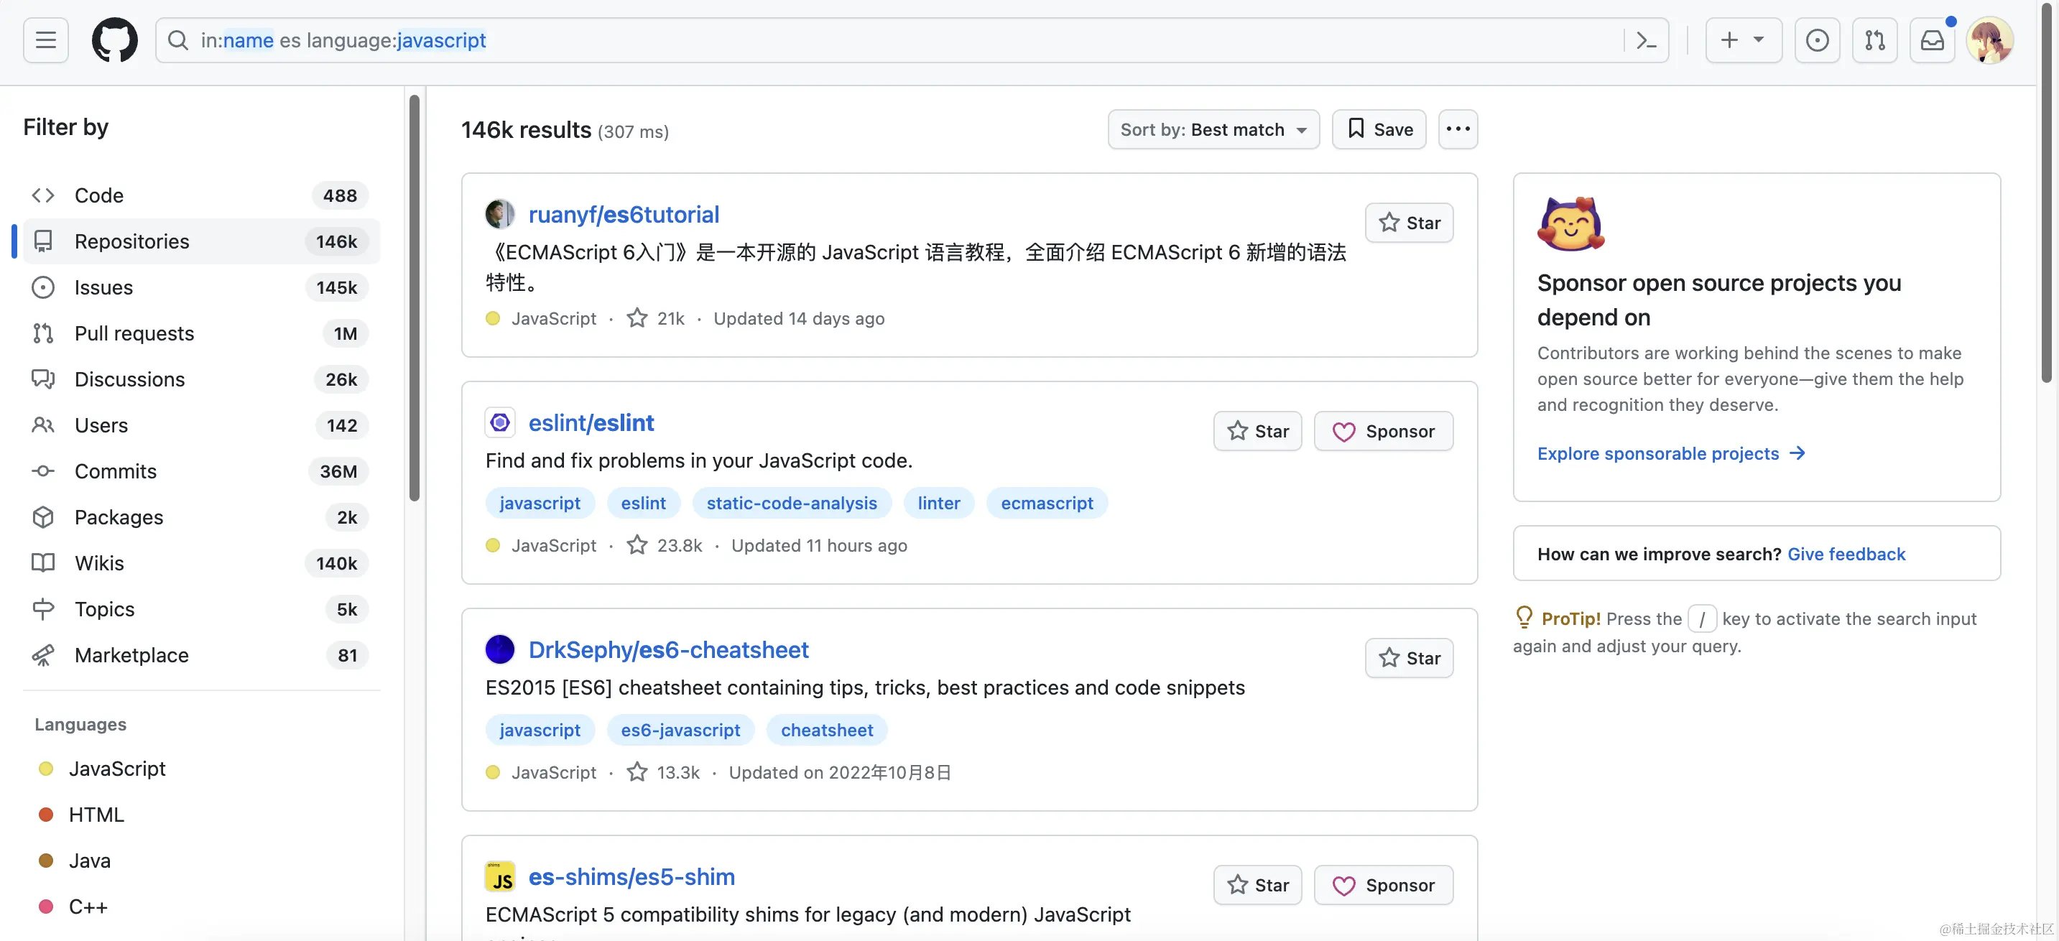Expand the Sort by Best match dropdown
The width and height of the screenshot is (2059, 941).
pos(1213,129)
